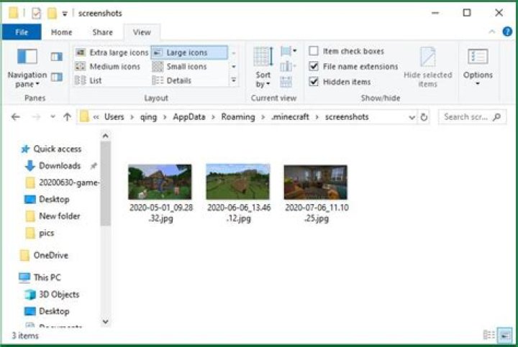This screenshot has width=518, height=347.
Task: Click the search magnifier icon
Action: pos(496,117)
